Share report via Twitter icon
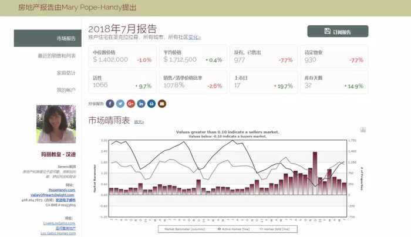Screen dimensions: 411x237 [x=120, y=104]
